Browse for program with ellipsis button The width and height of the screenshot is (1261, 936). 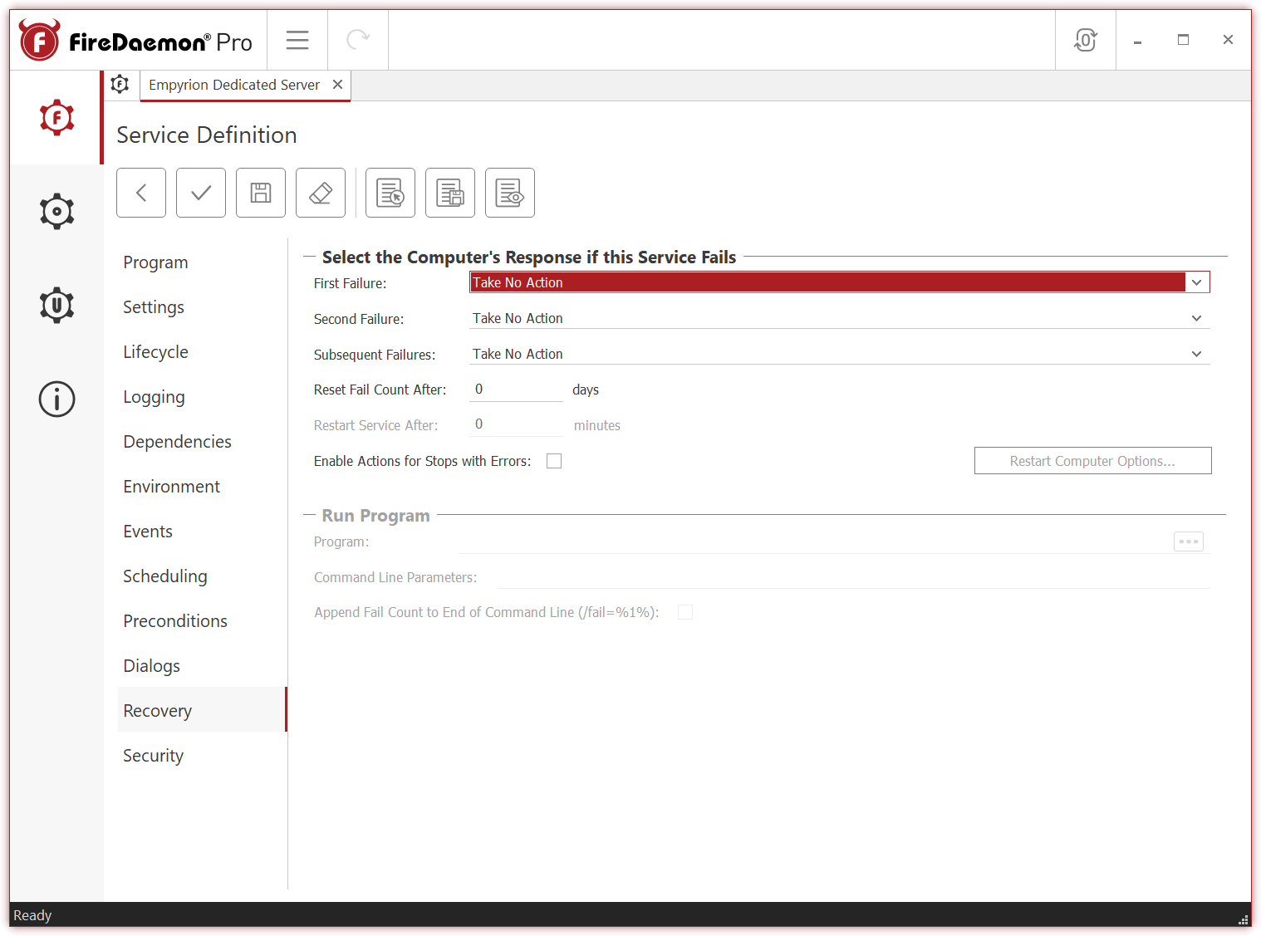click(x=1189, y=542)
